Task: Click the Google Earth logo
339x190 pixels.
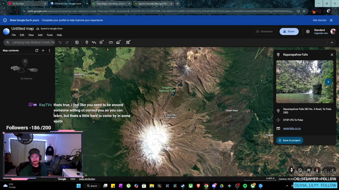Action: click(x=6, y=31)
